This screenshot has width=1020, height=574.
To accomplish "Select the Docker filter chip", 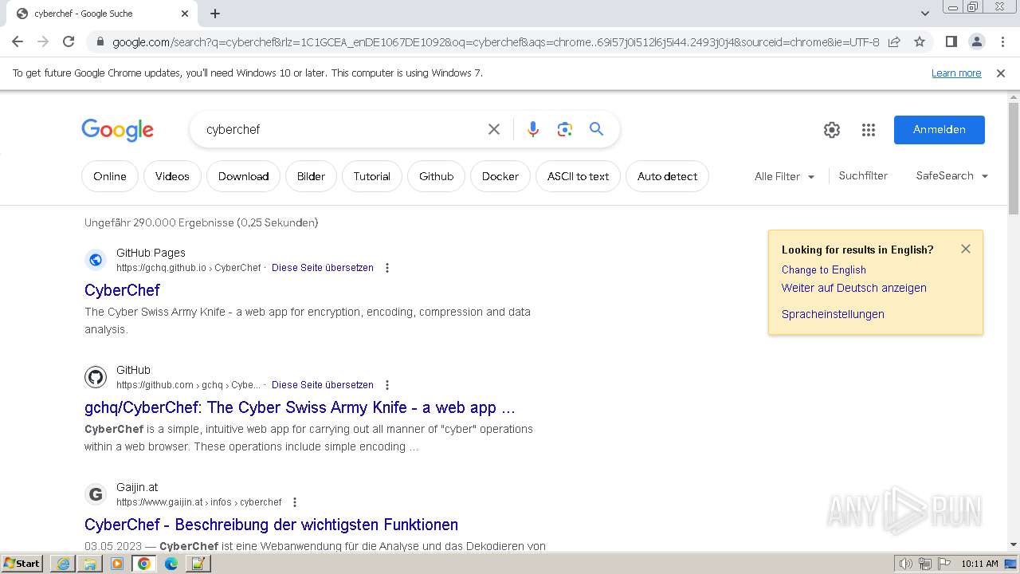I will (500, 176).
